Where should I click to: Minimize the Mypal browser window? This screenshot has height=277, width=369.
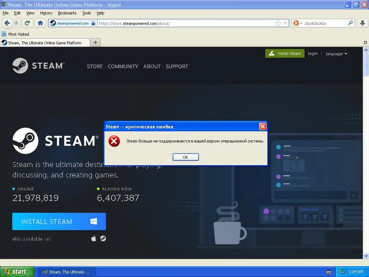point(348,5)
